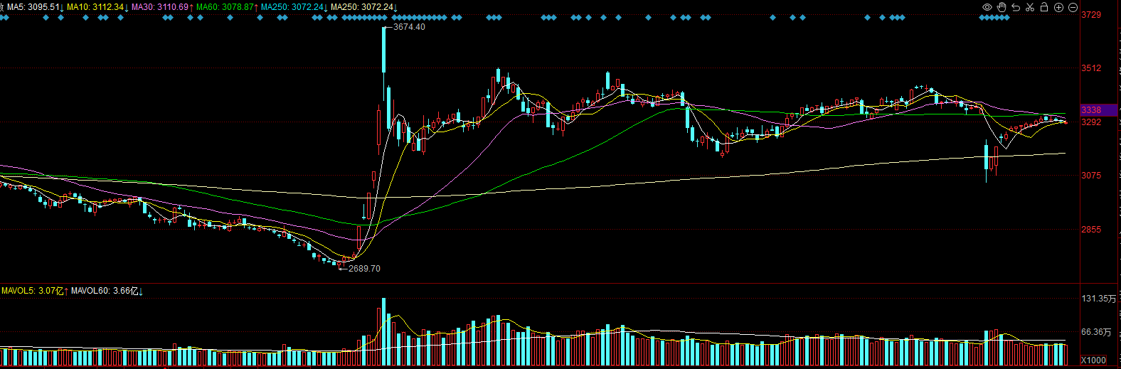1121x369 pixels.
Task: Click the 3729 axis price label
Action: [1091, 15]
